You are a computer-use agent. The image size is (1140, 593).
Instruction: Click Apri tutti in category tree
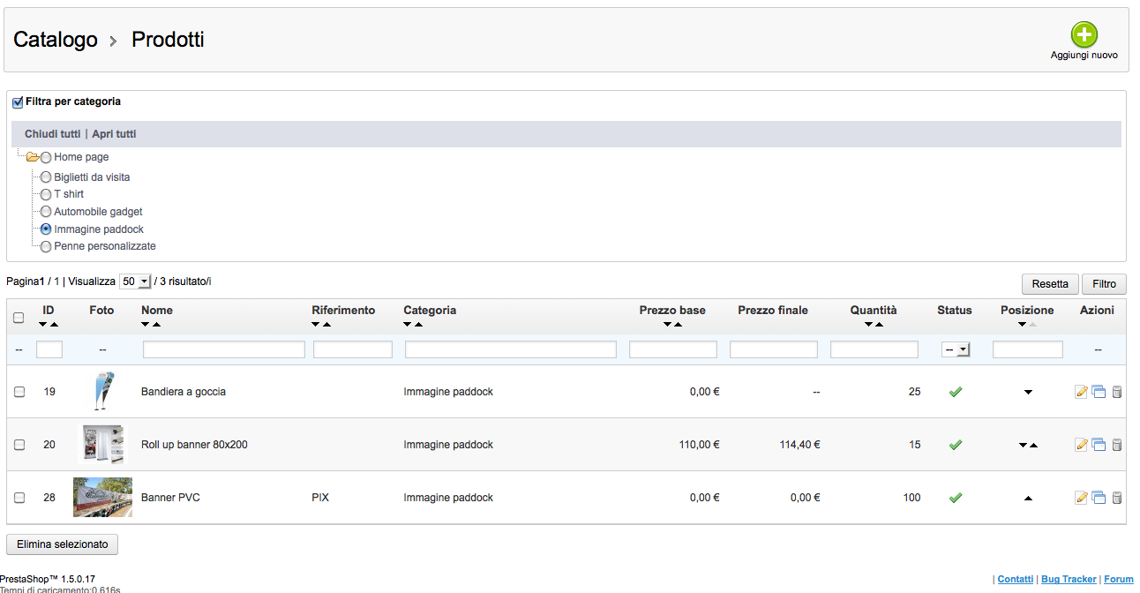(x=114, y=134)
